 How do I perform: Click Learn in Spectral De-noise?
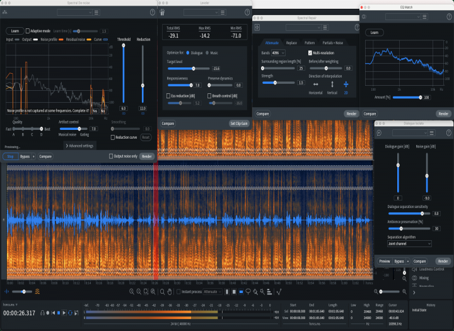15,31
